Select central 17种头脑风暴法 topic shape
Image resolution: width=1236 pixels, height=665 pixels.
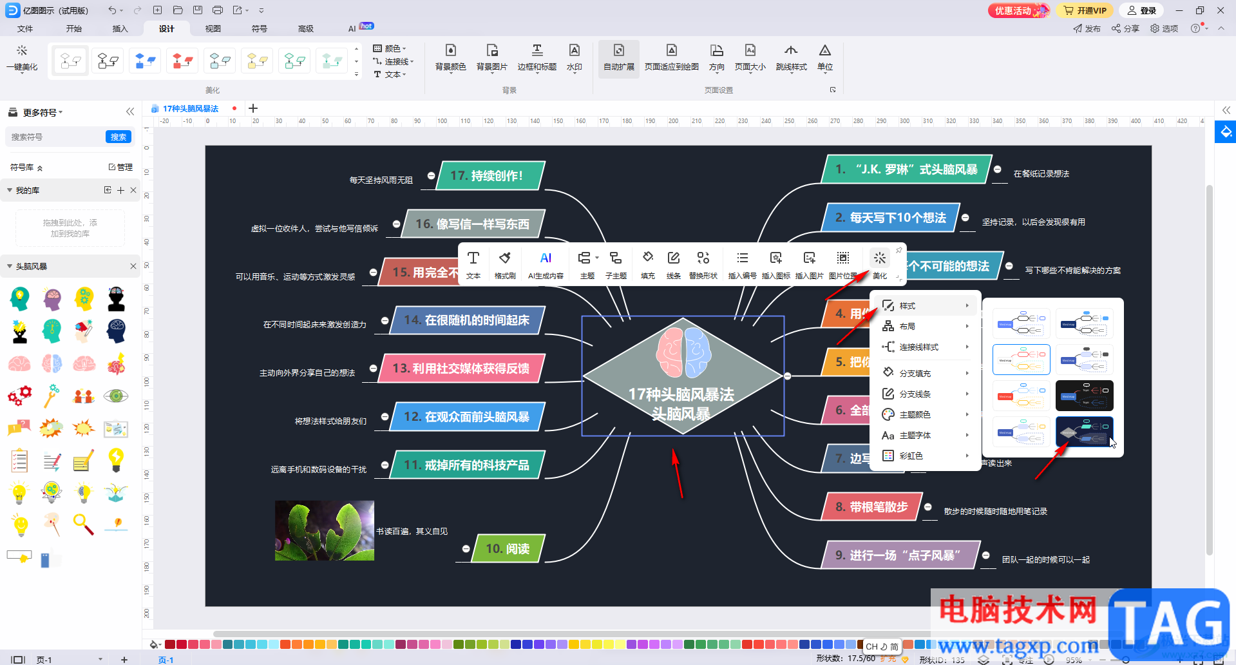click(x=683, y=376)
